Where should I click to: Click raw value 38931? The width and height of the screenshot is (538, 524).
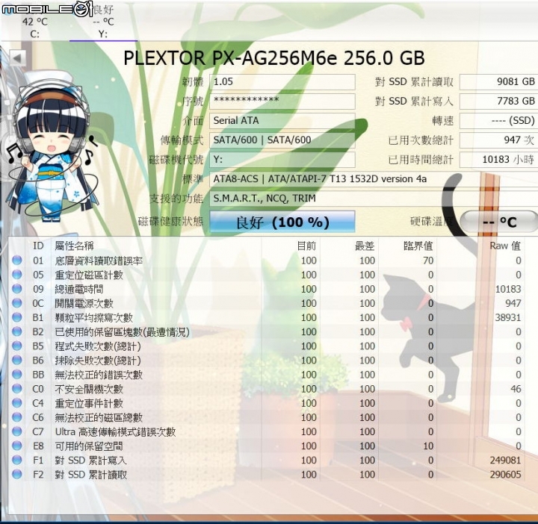(508, 318)
